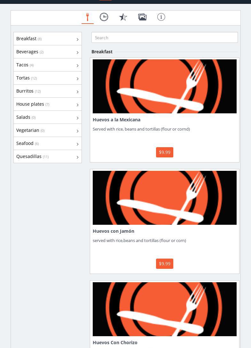This screenshot has height=348, width=251.
Task: Open the restaurant info icon tab
Action: click(x=161, y=17)
